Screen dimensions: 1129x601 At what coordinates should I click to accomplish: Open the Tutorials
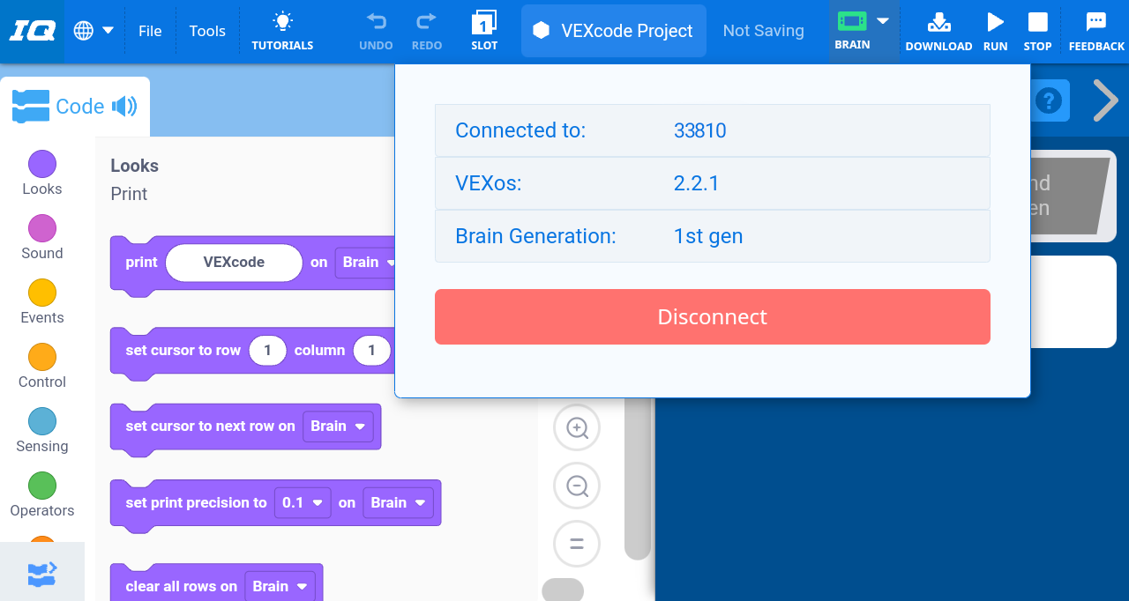[x=281, y=31]
